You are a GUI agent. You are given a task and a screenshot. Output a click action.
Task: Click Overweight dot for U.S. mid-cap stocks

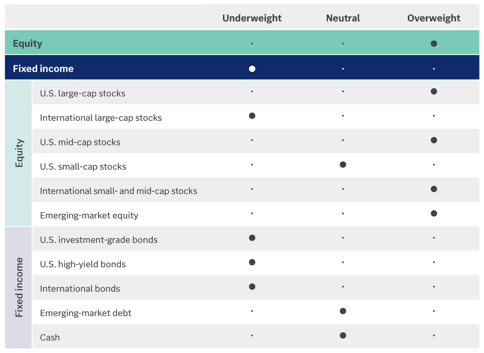point(434,140)
